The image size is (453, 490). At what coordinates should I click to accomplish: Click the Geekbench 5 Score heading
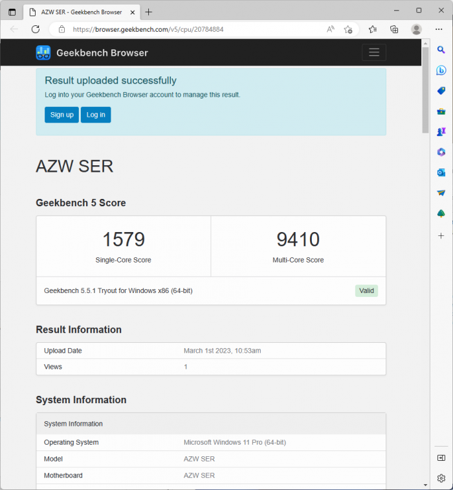click(x=81, y=203)
